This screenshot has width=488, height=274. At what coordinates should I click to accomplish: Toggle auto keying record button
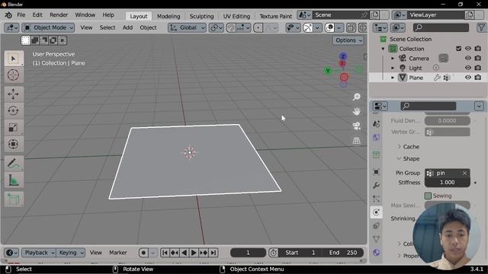(143, 253)
